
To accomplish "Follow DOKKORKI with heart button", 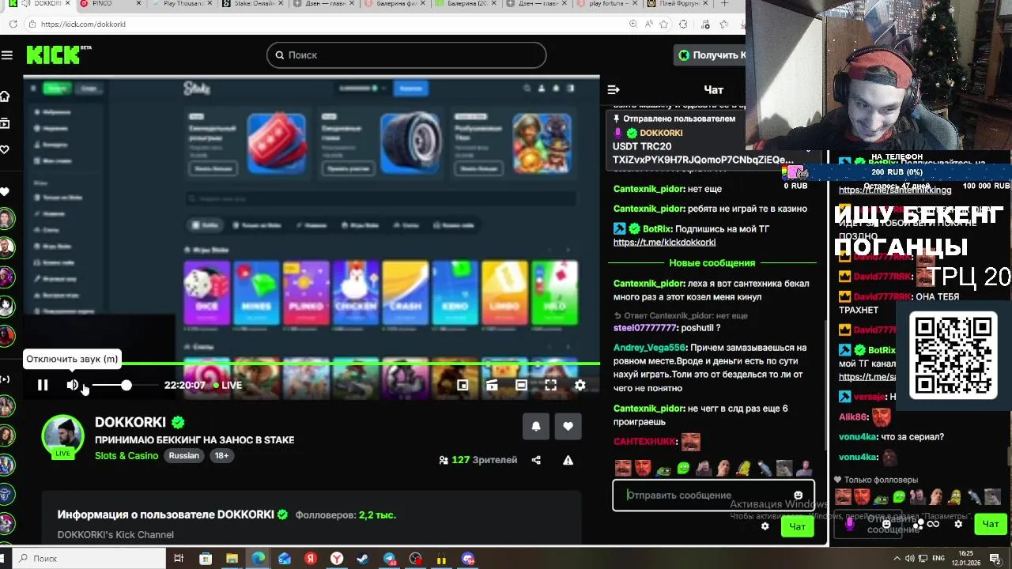I will [x=568, y=426].
